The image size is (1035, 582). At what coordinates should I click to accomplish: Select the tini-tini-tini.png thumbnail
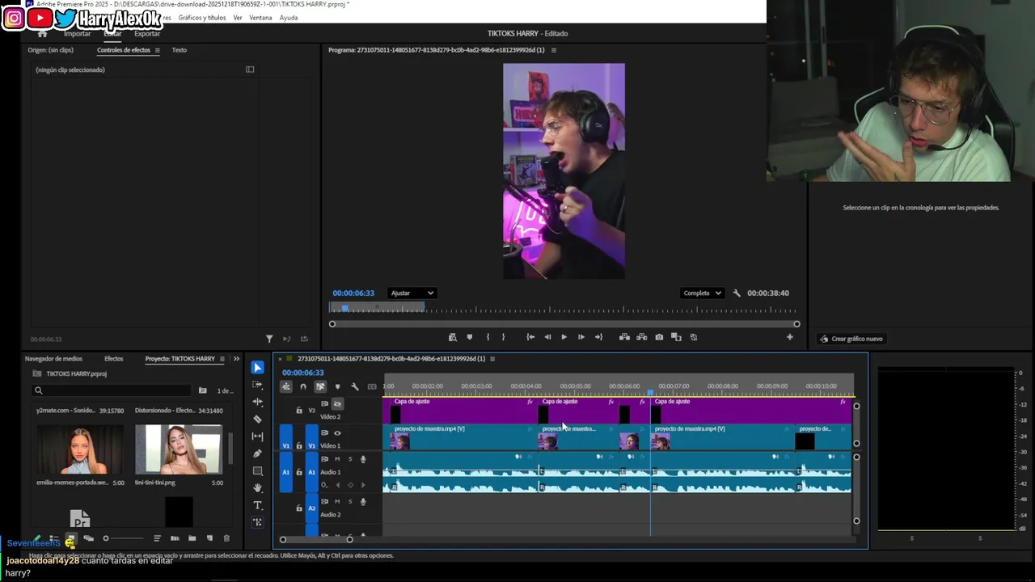click(x=178, y=449)
